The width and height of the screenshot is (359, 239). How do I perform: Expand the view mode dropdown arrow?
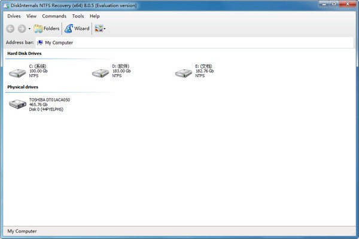(x=105, y=29)
